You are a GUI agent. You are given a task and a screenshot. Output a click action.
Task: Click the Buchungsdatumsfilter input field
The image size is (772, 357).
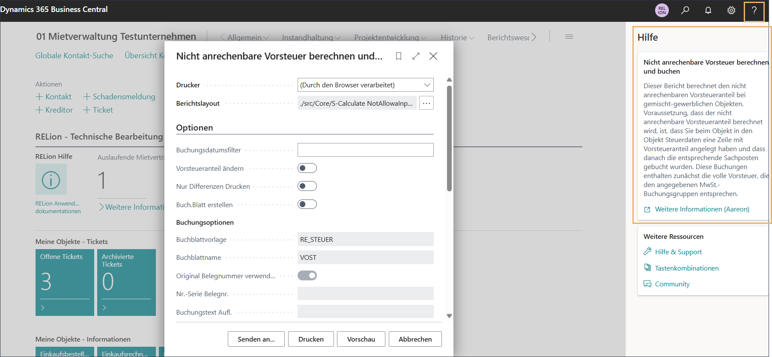(x=365, y=150)
